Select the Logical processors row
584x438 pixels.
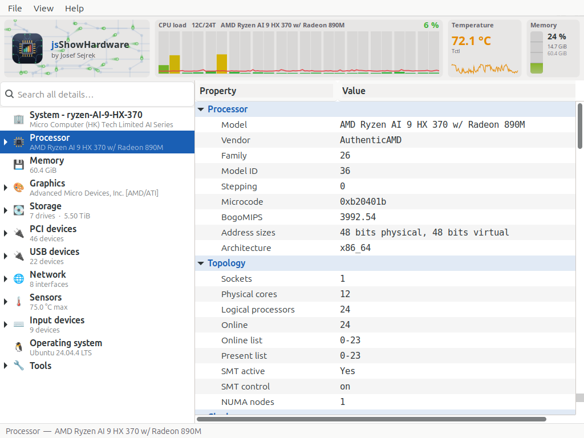tap(385, 310)
